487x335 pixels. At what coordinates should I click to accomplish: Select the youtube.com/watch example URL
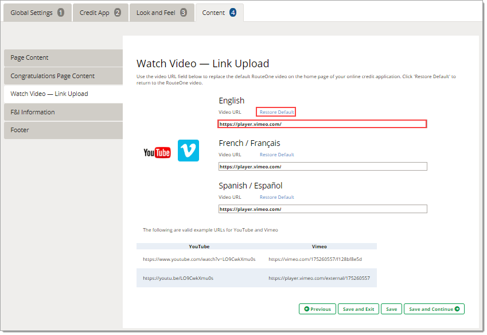[x=199, y=259]
